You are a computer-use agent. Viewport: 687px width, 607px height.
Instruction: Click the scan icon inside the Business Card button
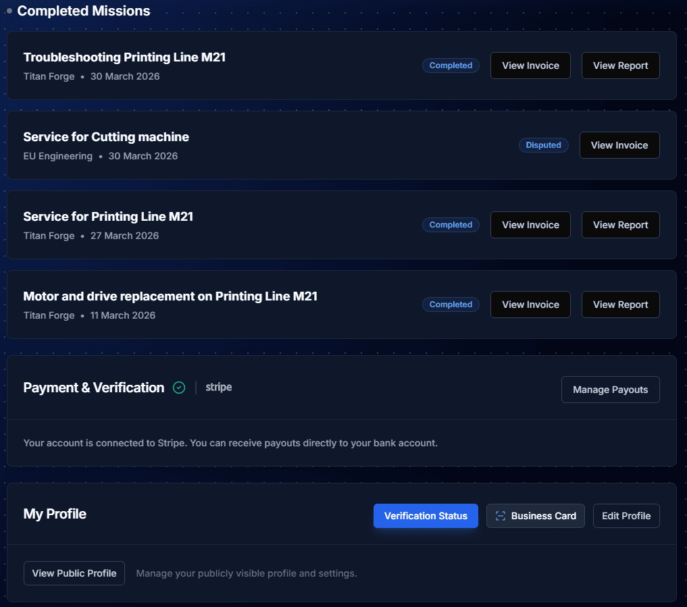[x=500, y=515]
